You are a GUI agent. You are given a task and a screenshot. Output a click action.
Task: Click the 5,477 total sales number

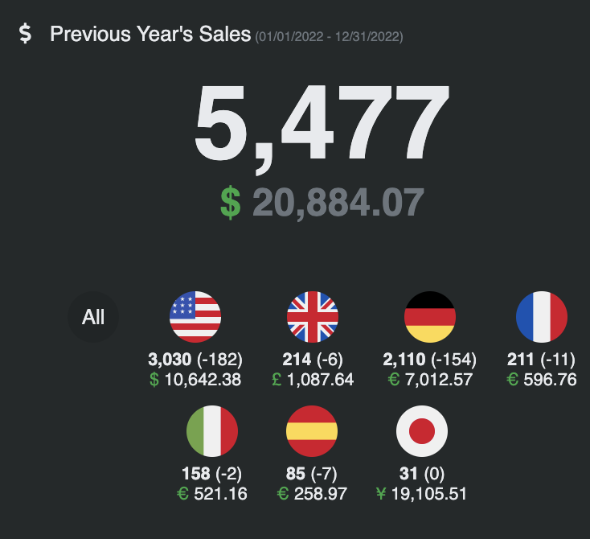point(322,126)
